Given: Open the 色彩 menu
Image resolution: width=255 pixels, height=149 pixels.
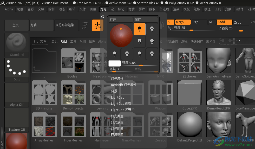Looking at the screenshot, I should [31, 9].
